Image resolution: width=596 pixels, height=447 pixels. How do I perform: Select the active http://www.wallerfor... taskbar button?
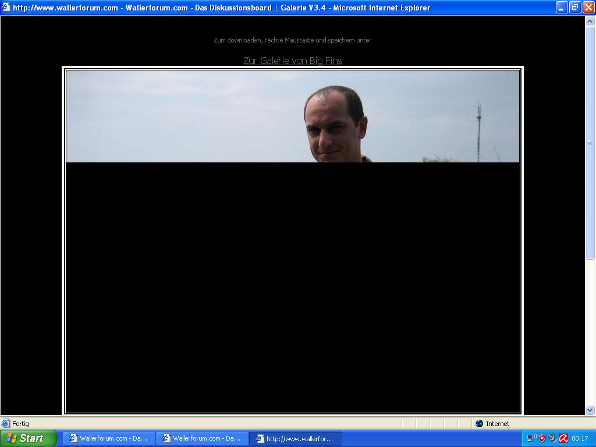295,438
